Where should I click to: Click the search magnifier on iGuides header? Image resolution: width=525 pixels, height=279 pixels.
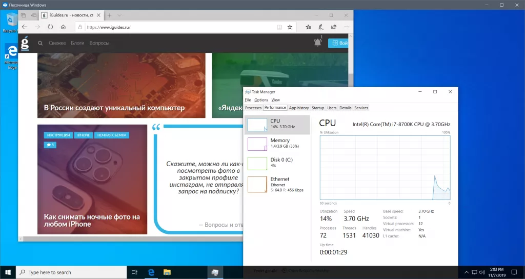pos(40,43)
